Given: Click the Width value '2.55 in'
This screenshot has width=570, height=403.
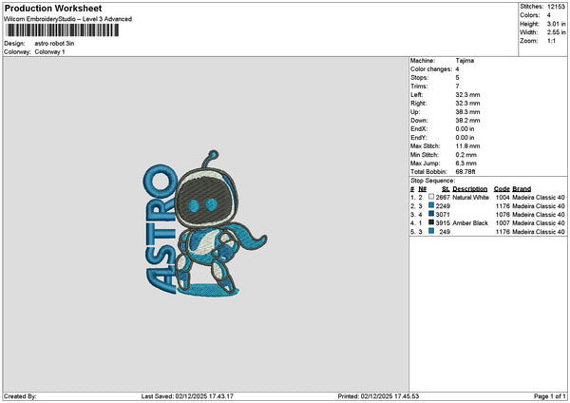Looking at the screenshot, I should click(556, 32).
